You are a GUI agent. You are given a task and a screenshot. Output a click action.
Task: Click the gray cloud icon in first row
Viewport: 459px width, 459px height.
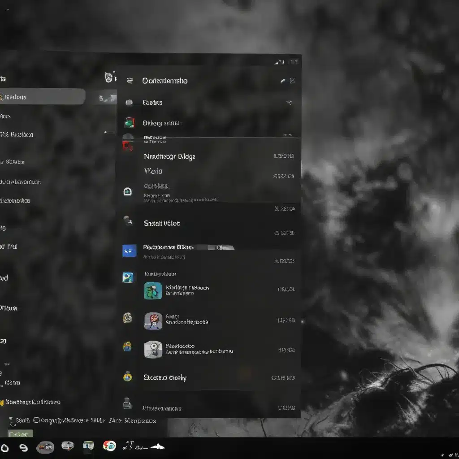click(129, 102)
